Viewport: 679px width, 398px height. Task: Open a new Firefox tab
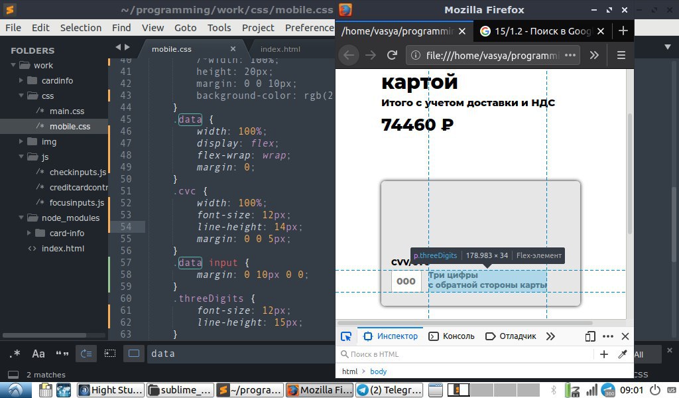[x=623, y=31]
